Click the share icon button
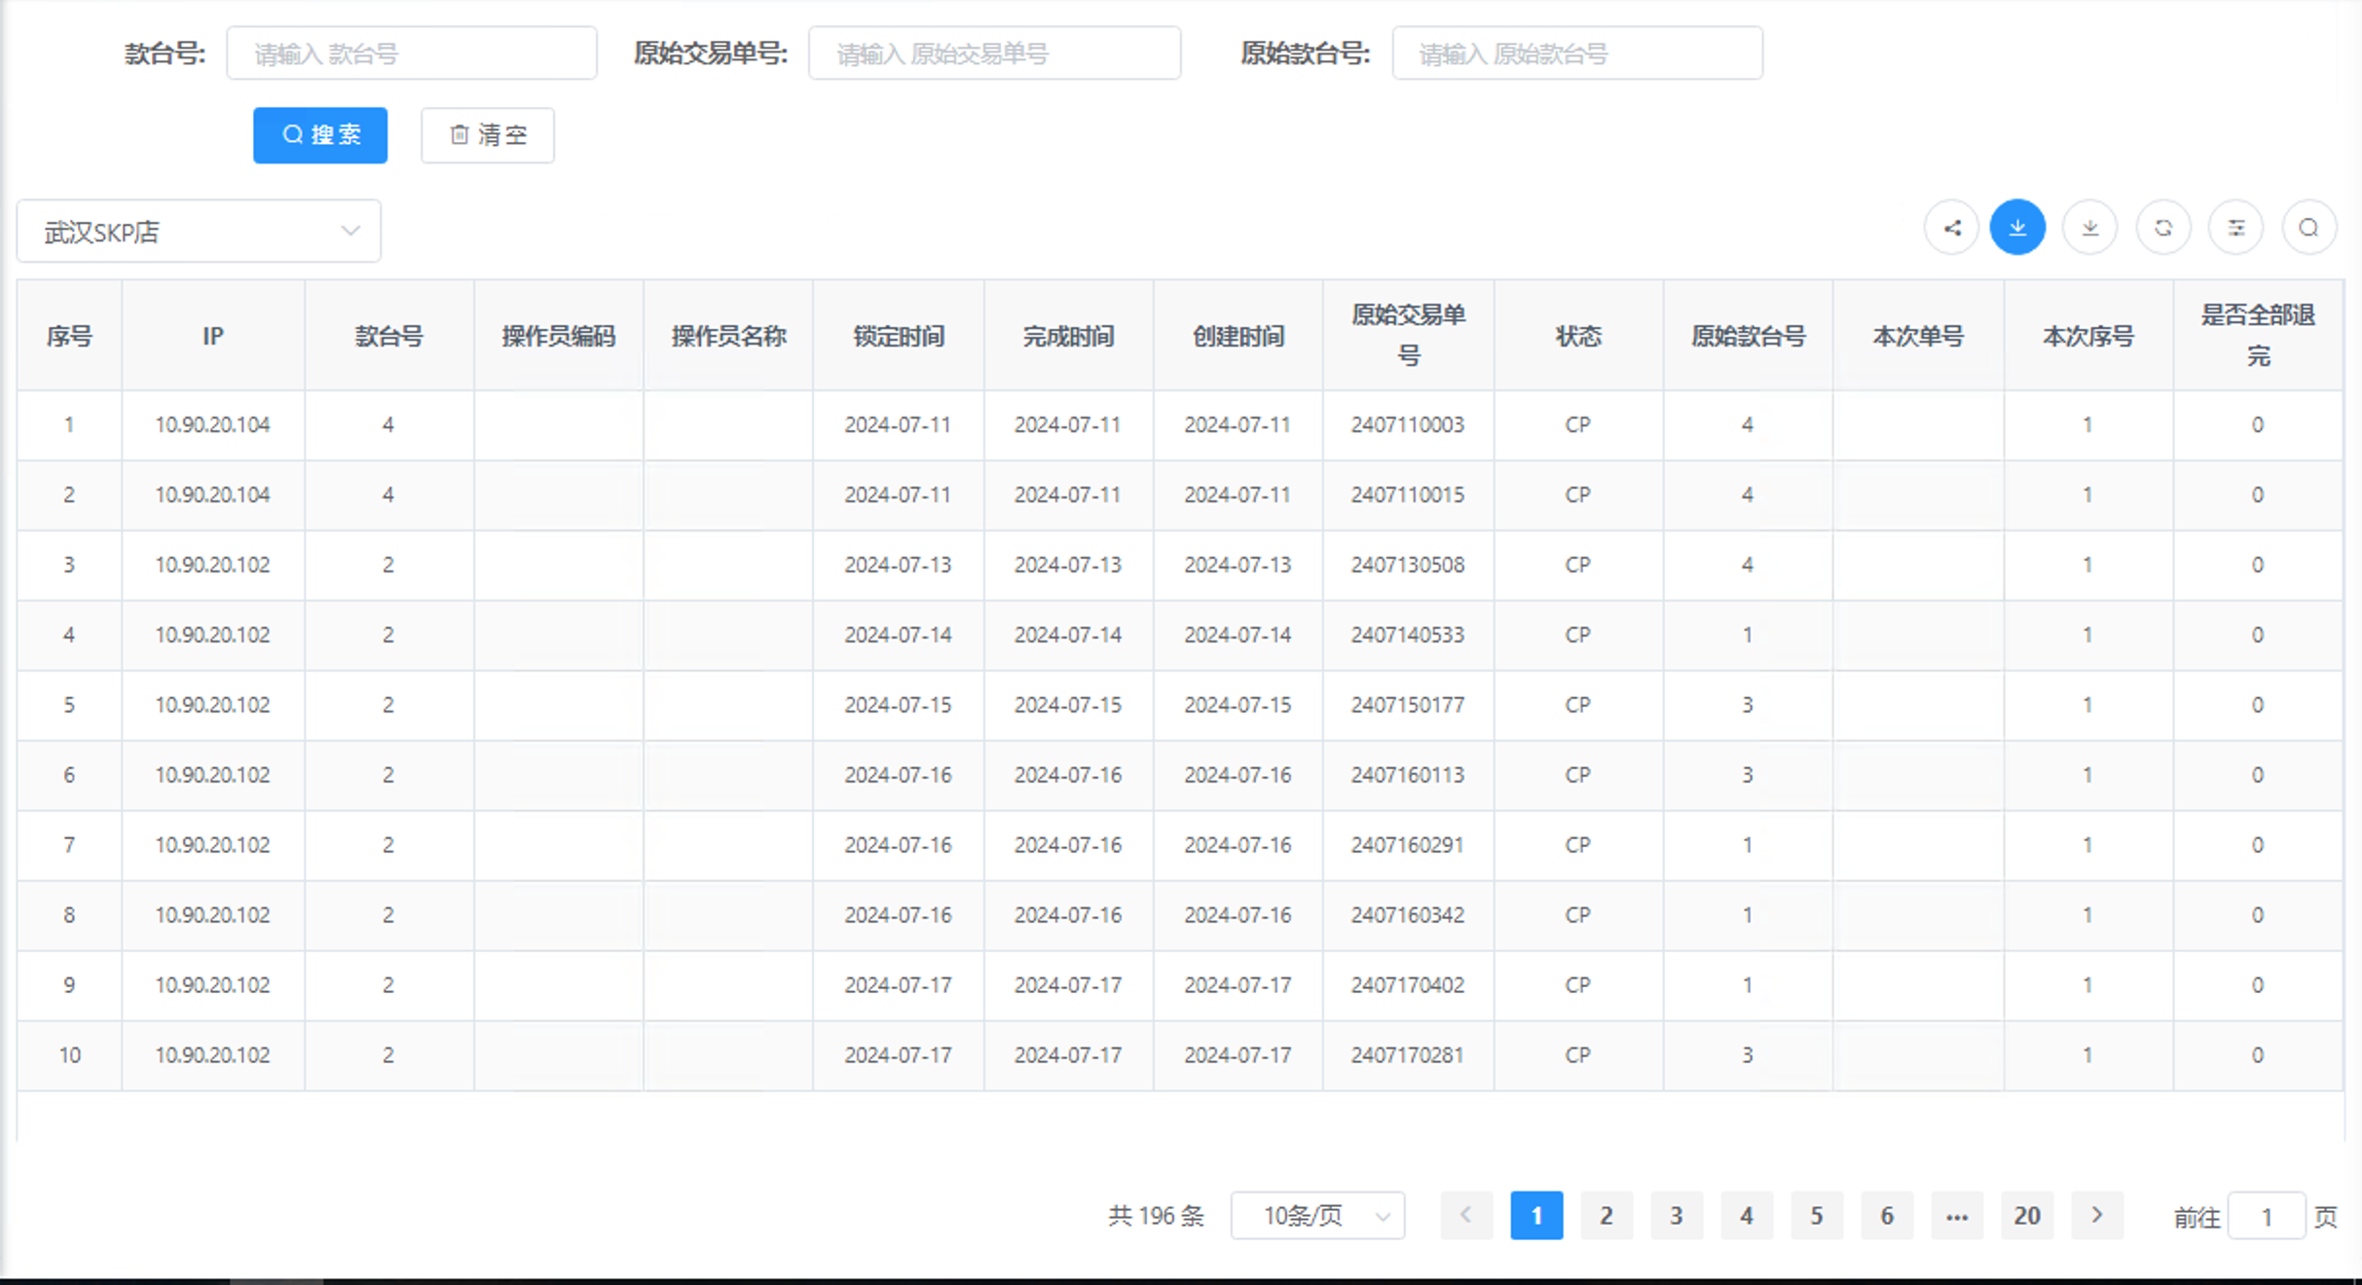The width and height of the screenshot is (2362, 1285). click(x=1951, y=228)
